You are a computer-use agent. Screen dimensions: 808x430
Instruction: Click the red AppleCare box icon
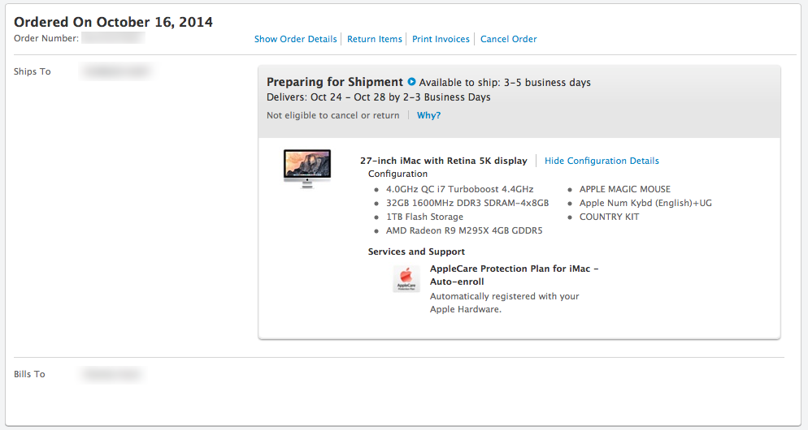tap(406, 279)
